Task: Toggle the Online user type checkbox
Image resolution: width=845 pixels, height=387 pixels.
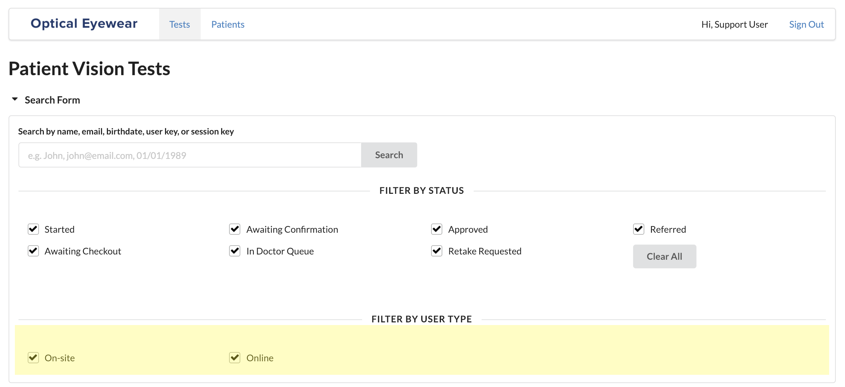Action: 235,358
